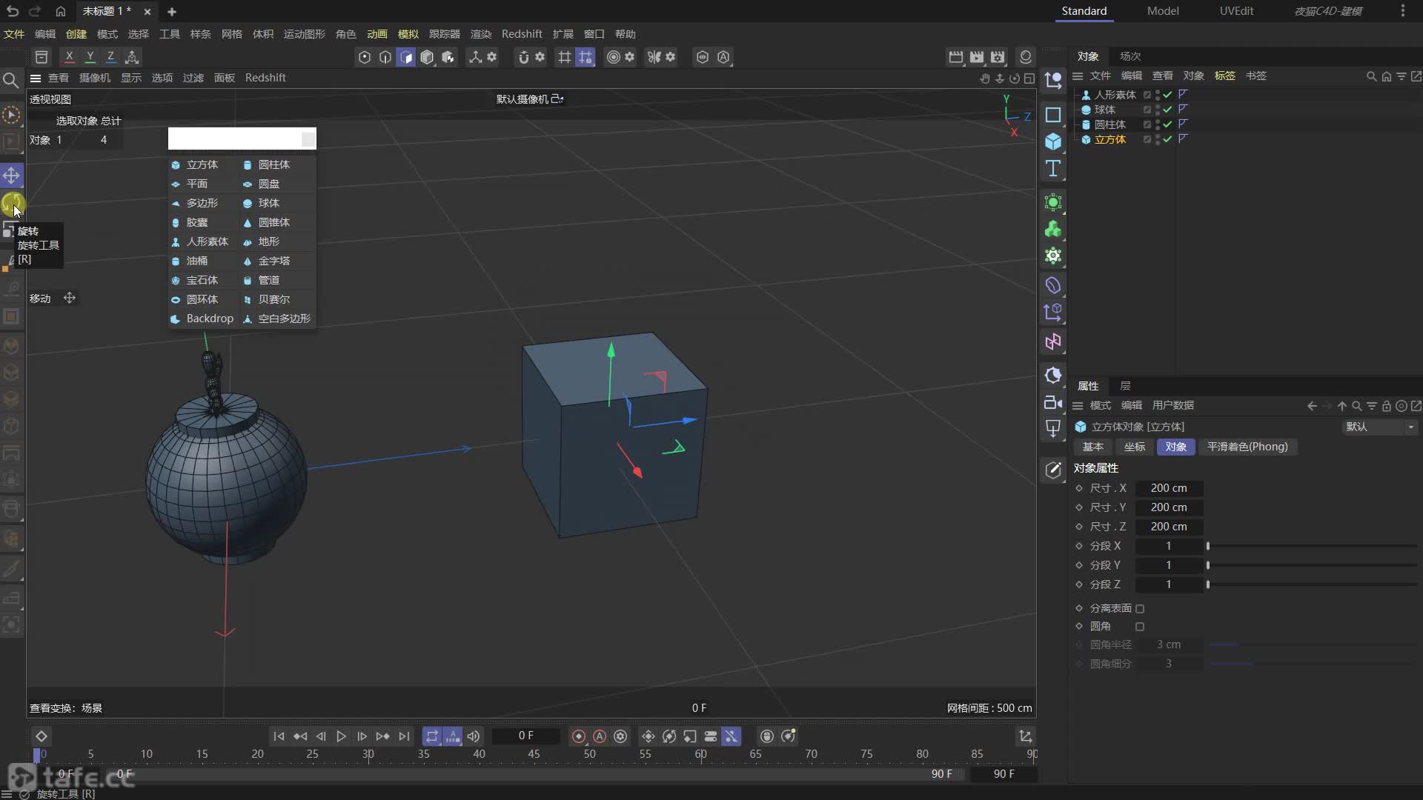Click the Spline rectangle icon in palette

1052,115
